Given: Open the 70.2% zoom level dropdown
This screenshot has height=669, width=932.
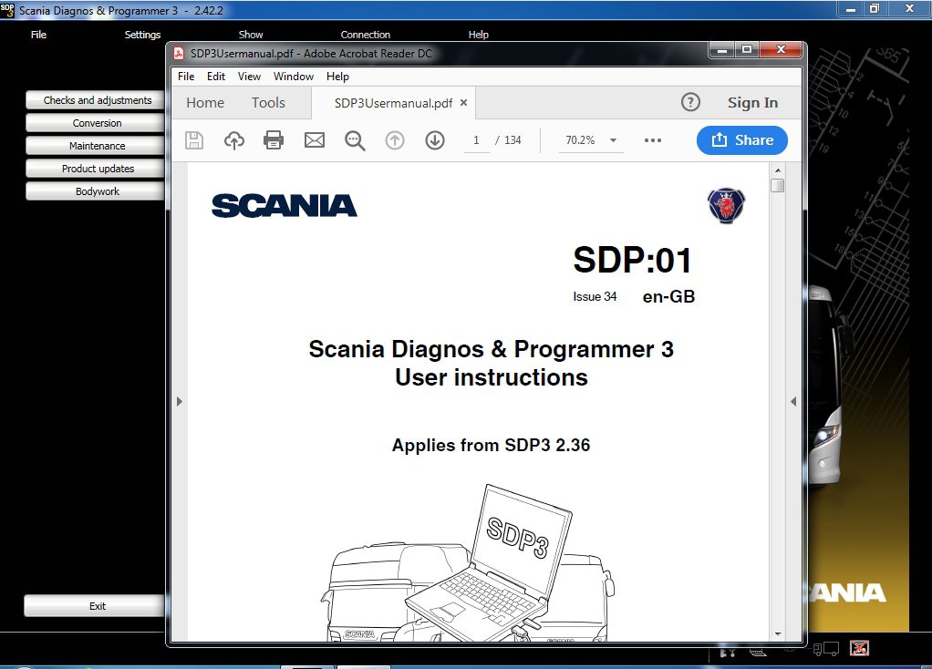Looking at the screenshot, I should pos(590,139).
